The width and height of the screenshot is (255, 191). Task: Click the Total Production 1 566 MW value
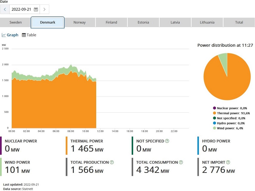87,170
